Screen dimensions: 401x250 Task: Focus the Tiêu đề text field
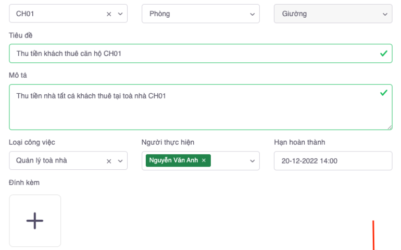193,54
